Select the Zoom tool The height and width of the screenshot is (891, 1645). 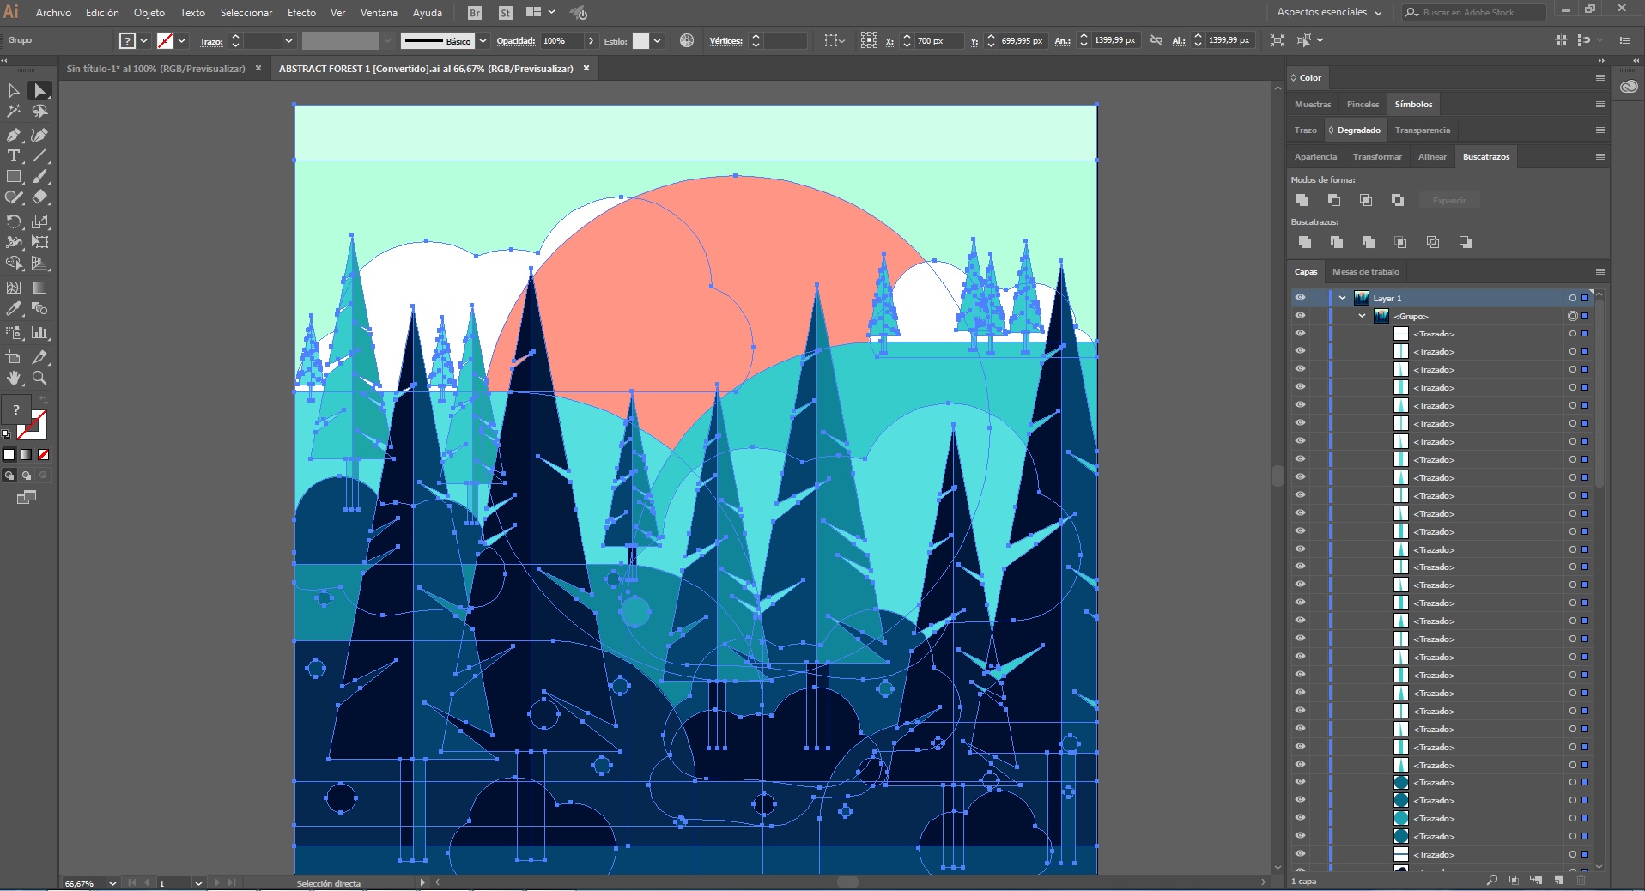[x=39, y=379]
